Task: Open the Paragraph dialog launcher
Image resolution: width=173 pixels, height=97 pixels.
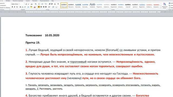Action: (59, 10)
